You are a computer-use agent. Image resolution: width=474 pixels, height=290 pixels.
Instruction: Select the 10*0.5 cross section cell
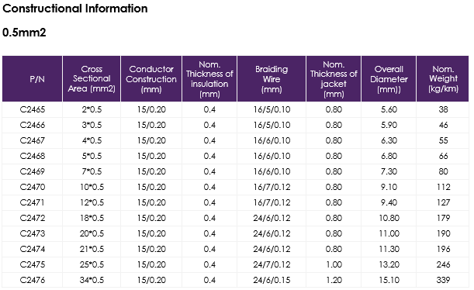coord(92,187)
